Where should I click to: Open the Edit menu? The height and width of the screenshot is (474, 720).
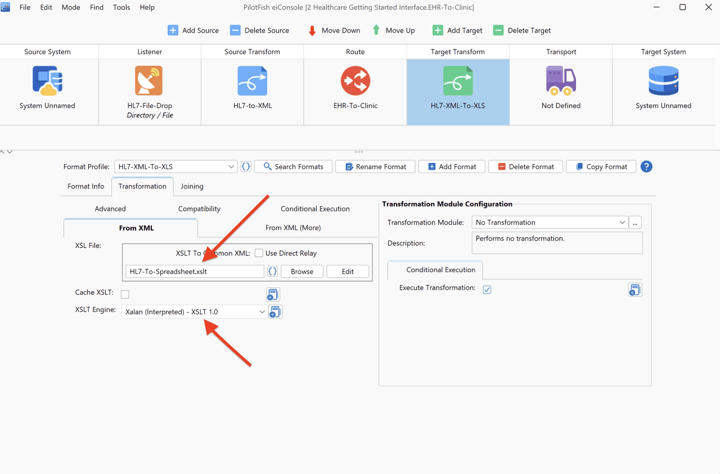tap(46, 7)
